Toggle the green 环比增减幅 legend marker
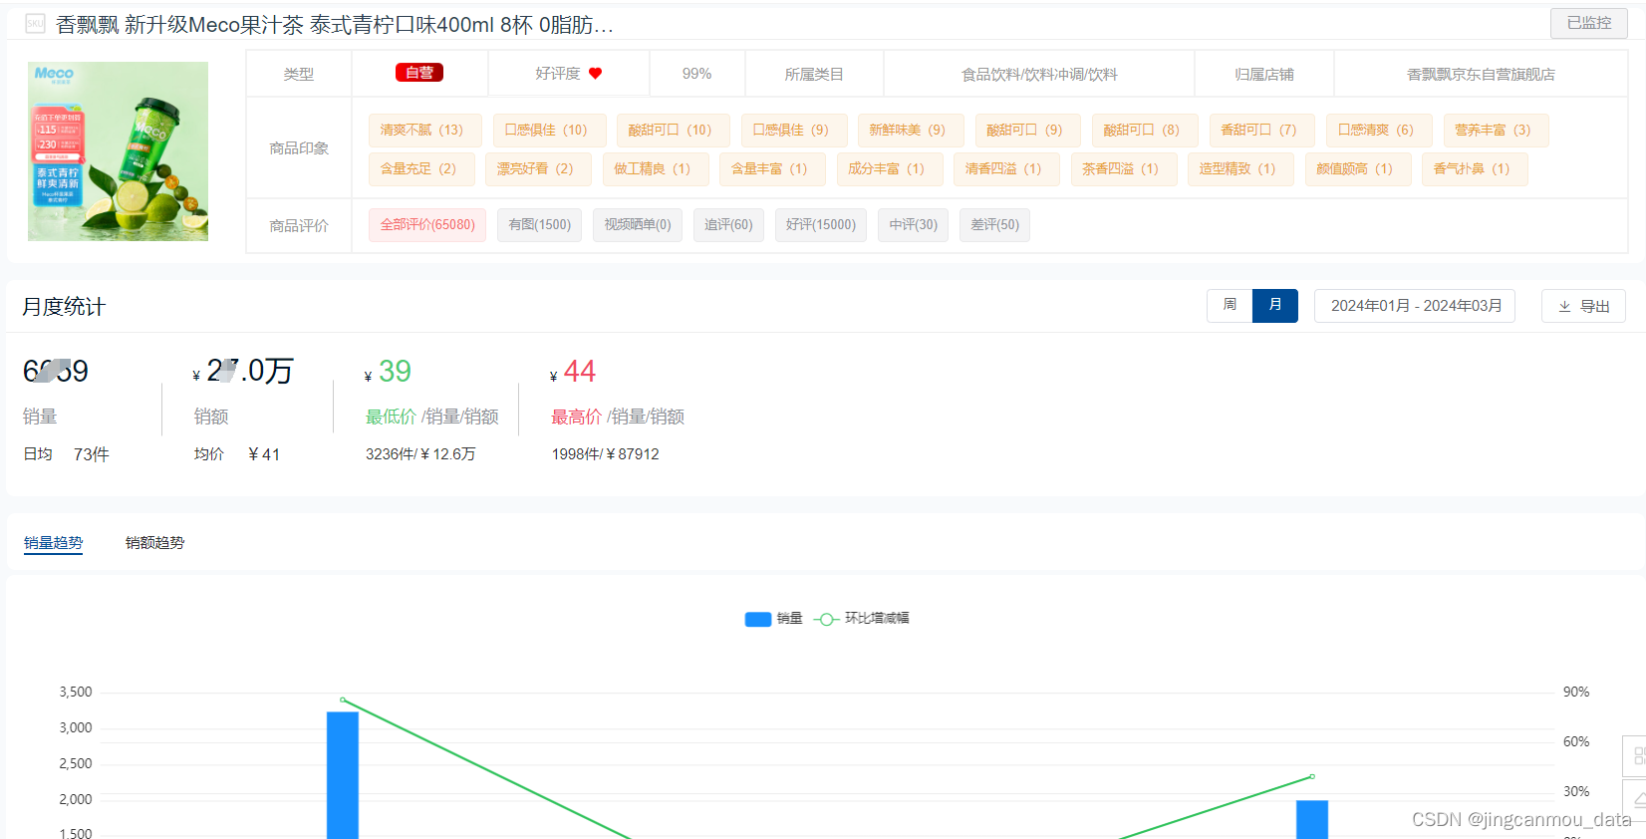The image size is (1646, 839). coord(826,619)
